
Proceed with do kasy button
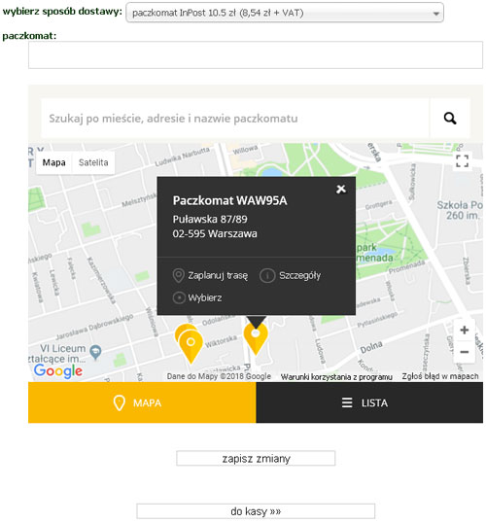[x=256, y=511]
